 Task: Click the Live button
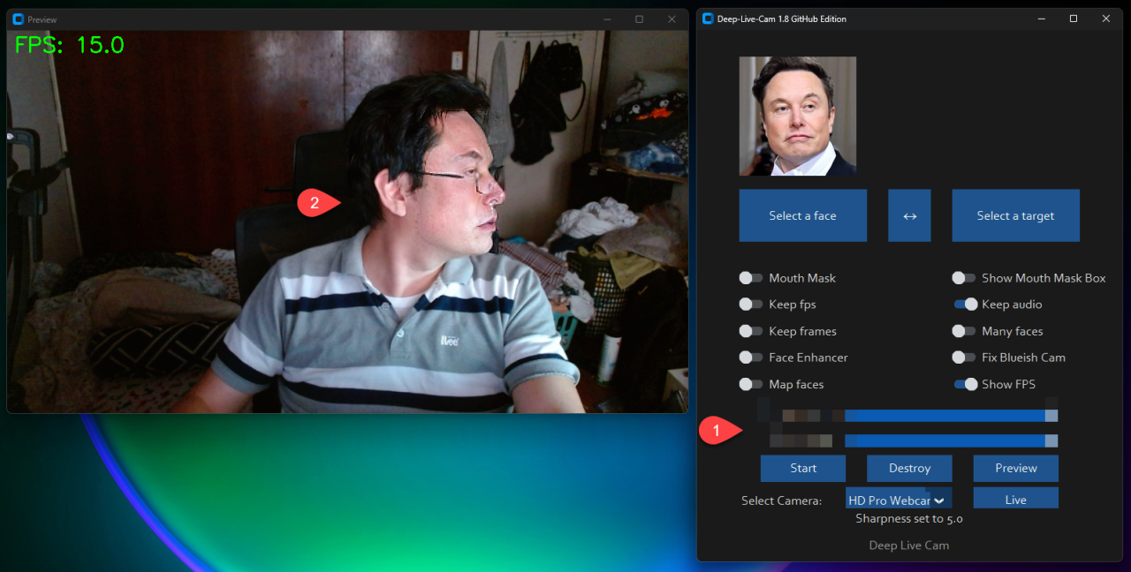(x=1016, y=500)
